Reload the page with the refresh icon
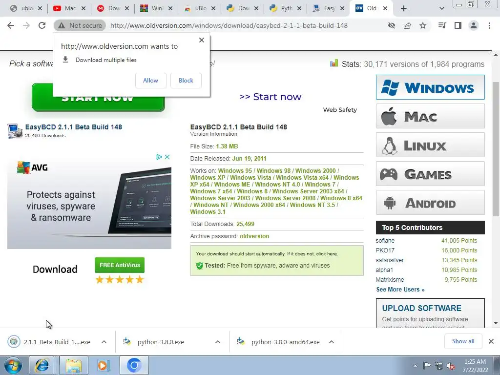 tap(42, 25)
